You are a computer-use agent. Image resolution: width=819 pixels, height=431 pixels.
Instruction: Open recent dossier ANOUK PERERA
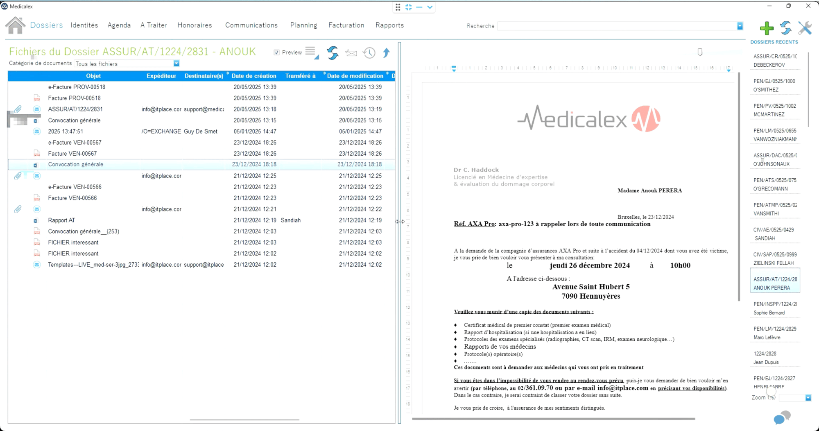tap(775, 284)
